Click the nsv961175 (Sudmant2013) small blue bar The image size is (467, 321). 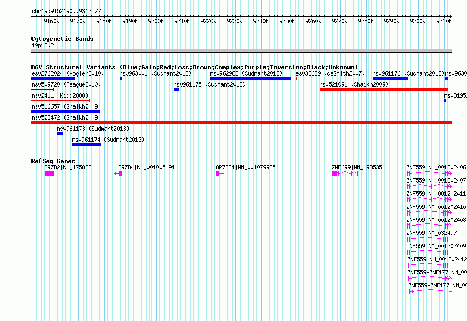[176, 90]
